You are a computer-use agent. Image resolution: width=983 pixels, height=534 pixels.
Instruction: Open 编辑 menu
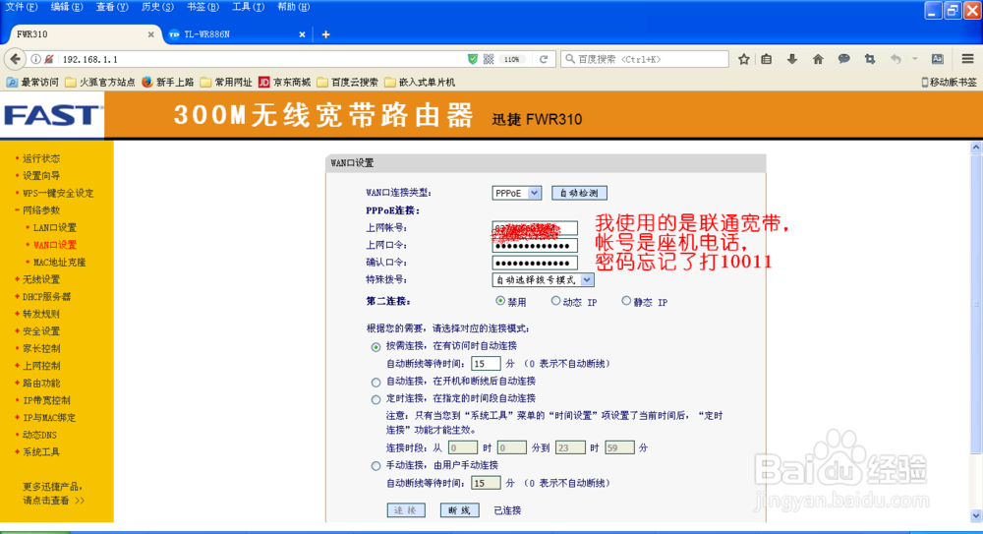point(67,7)
